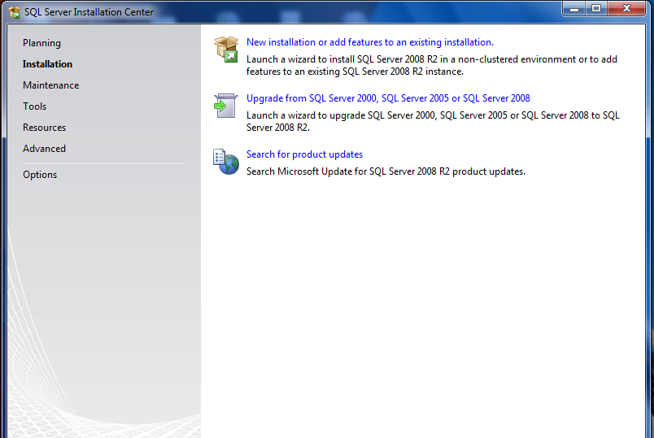Image resolution: width=654 pixels, height=438 pixels.
Task: Click the SQL Server title bar icon
Action: 14,12
